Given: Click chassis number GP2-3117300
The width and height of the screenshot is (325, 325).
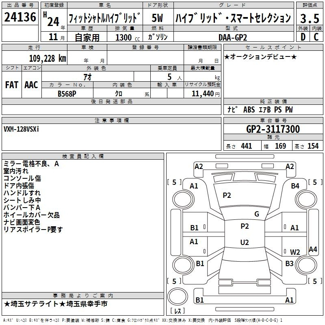Looking at the screenshot, I should (273, 130).
